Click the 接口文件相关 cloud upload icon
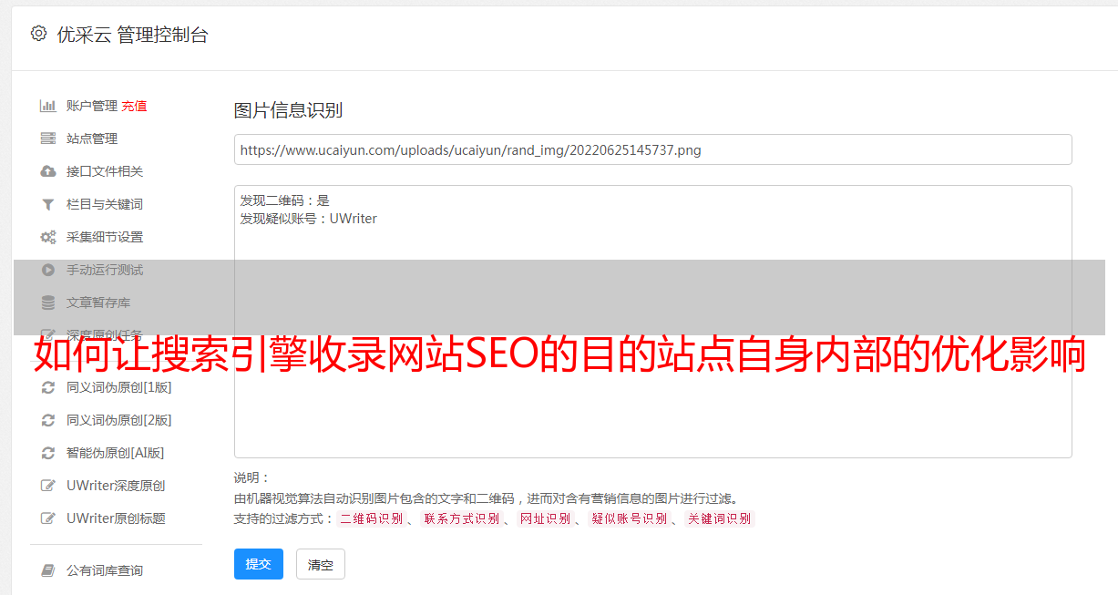 [48, 171]
